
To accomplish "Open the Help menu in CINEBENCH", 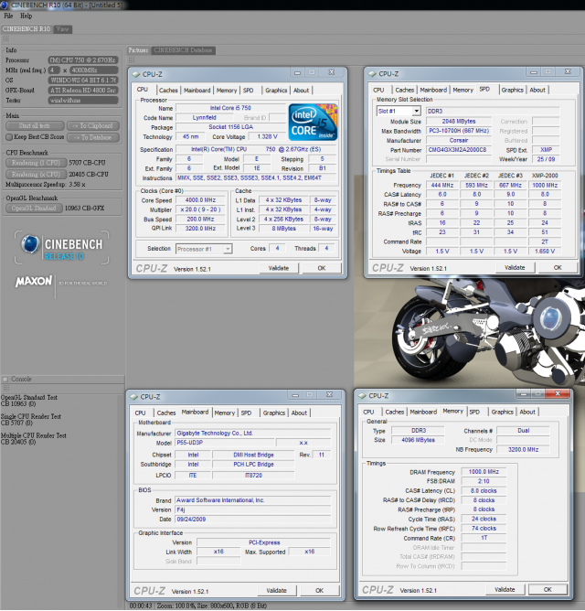I will click(x=27, y=16).
